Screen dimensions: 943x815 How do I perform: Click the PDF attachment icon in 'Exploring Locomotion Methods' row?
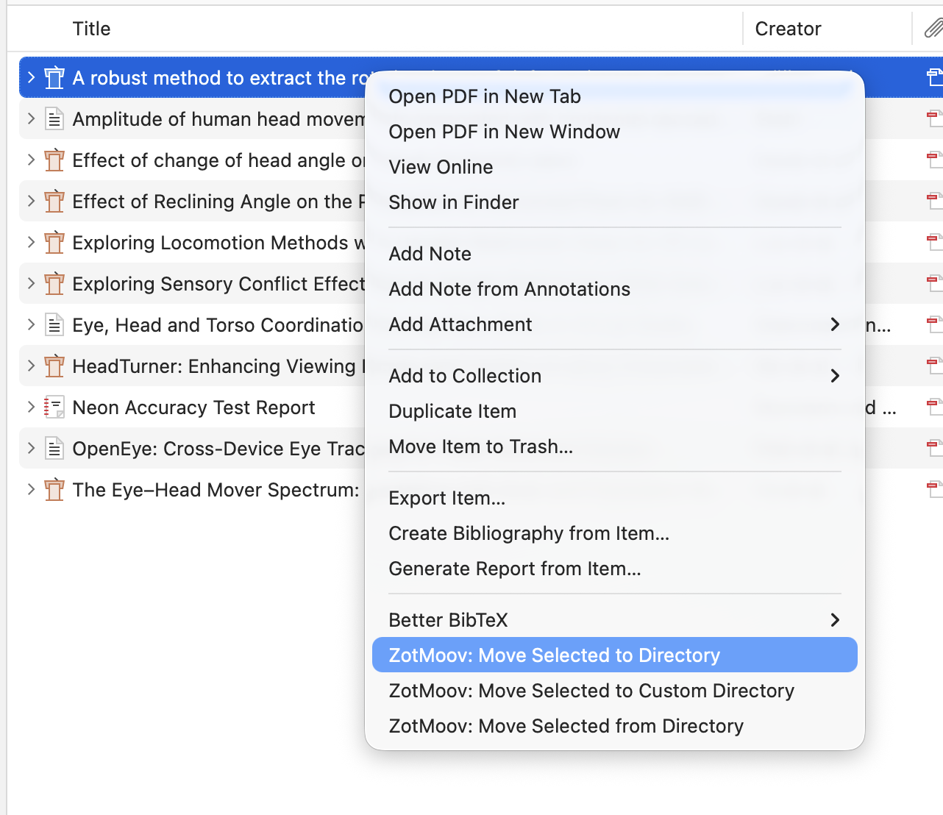934,243
